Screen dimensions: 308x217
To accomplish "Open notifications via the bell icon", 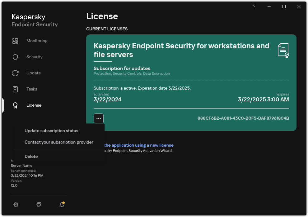I will [x=62, y=205].
